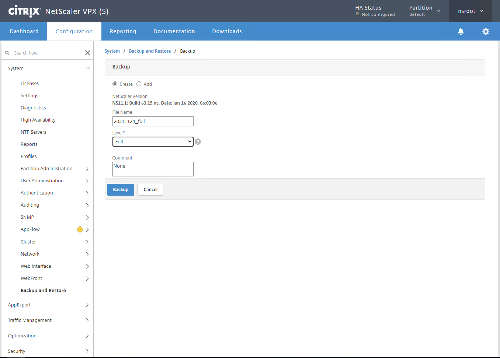Open the Partition dropdown
The image size is (500, 358).
[424, 11]
